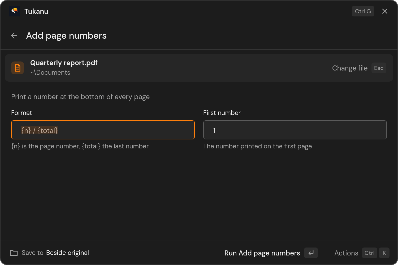Click the ~\Documents path text
Screen dimensions: 398x265
pyautogui.click(x=50, y=73)
